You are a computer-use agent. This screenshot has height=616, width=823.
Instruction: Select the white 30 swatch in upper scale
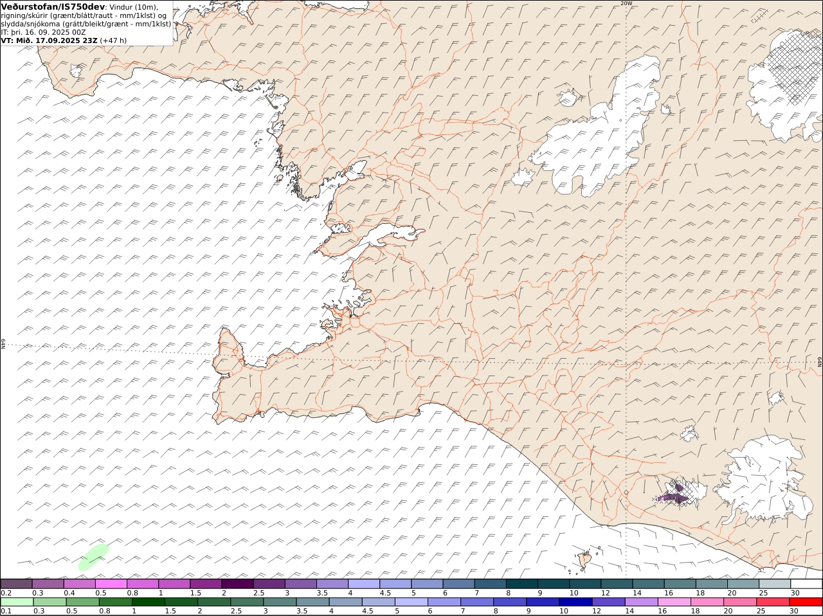tap(806, 584)
